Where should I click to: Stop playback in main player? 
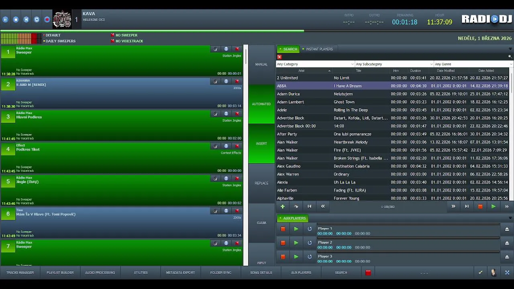(x=16, y=19)
